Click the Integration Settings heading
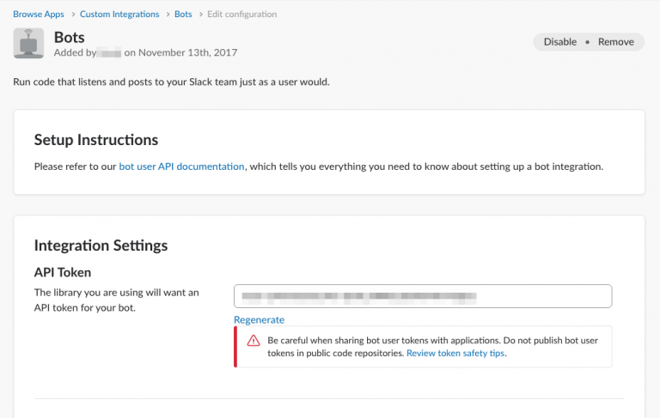 (101, 245)
